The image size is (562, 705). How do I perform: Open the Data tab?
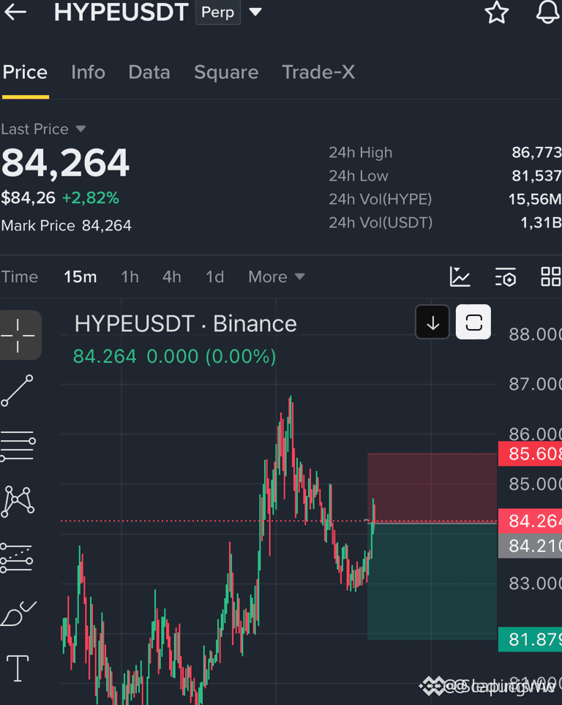click(149, 72)
